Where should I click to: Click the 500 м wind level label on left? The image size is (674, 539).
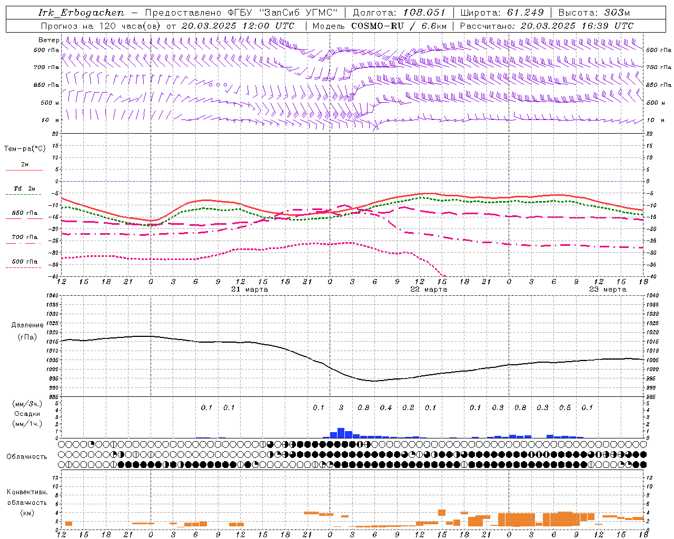50,103
